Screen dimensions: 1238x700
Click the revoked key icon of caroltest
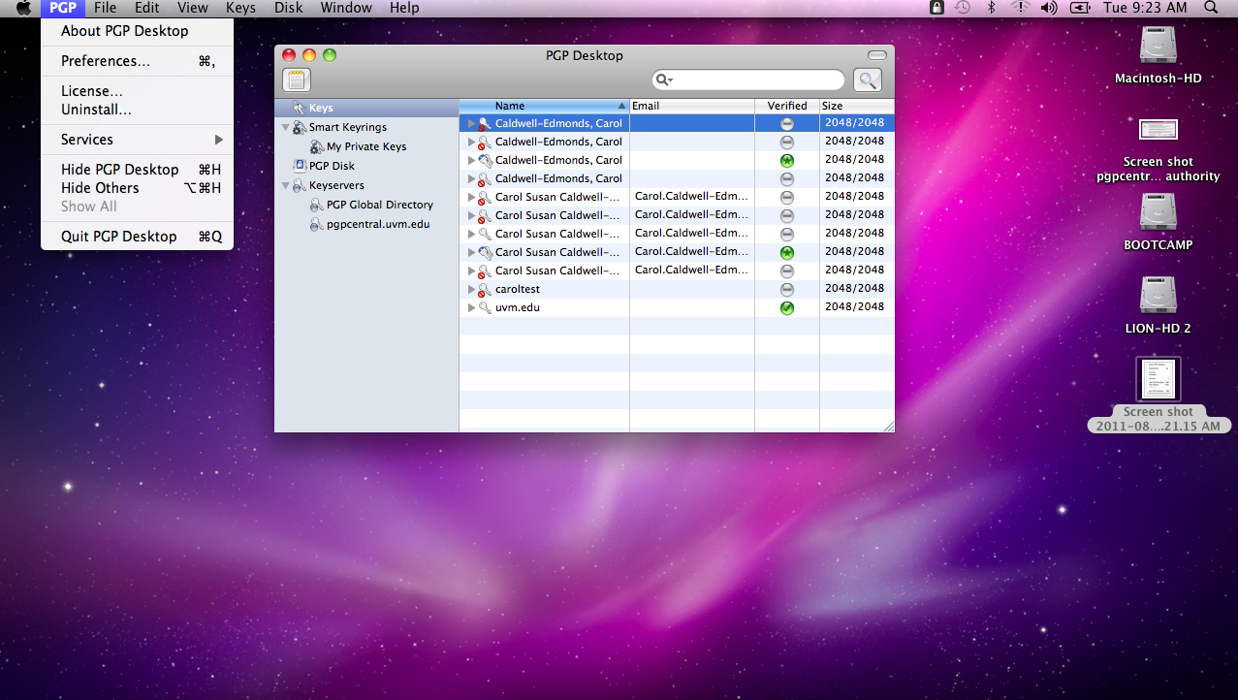point(485,289)
